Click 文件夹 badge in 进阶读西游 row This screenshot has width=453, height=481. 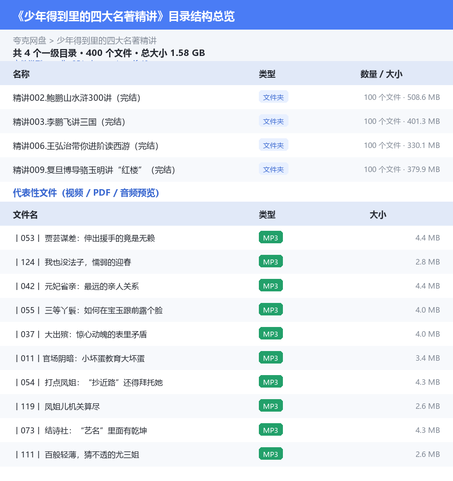tap(273, 145)
